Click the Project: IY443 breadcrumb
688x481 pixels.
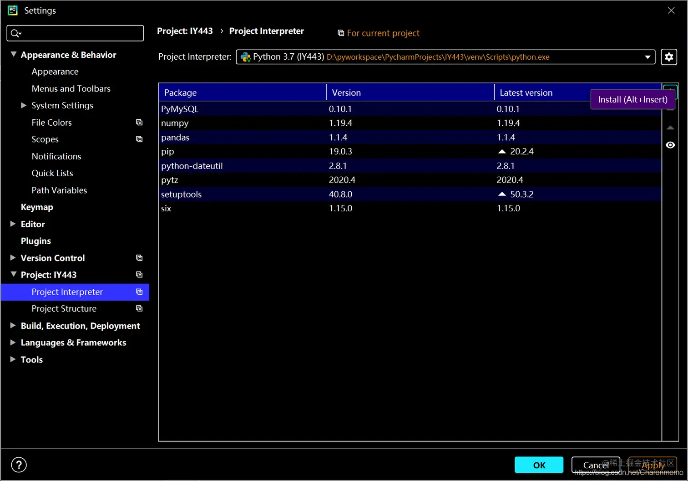[x=185, y=31]
